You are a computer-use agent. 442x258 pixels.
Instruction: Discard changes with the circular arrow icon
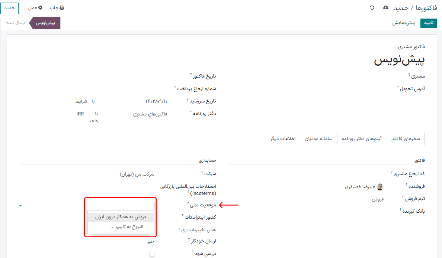coord(372,7)
